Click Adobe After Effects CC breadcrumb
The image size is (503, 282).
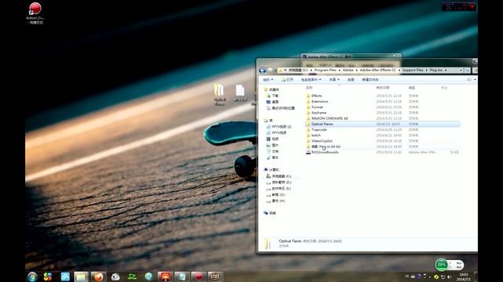point(377,70)
